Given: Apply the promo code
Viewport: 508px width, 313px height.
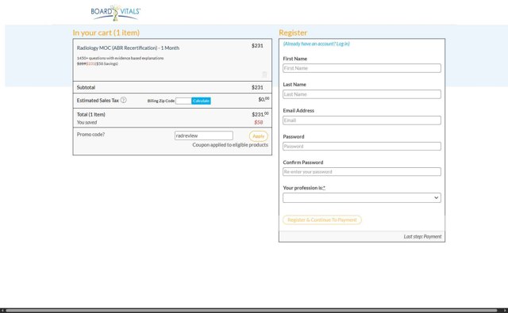Looking at the screenshot, I should click(x=258, y=136).
